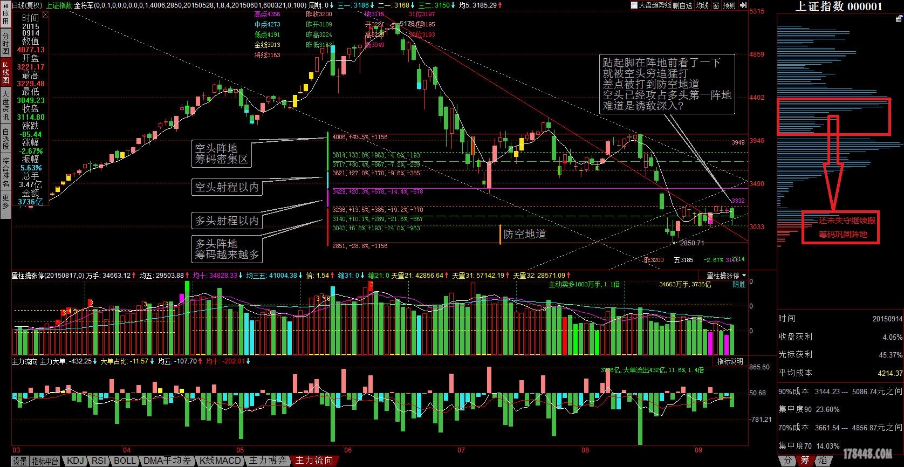The image size is (904, 467).
Task: Open 自选股 in the sidebar
Action: tap(5, 139)
